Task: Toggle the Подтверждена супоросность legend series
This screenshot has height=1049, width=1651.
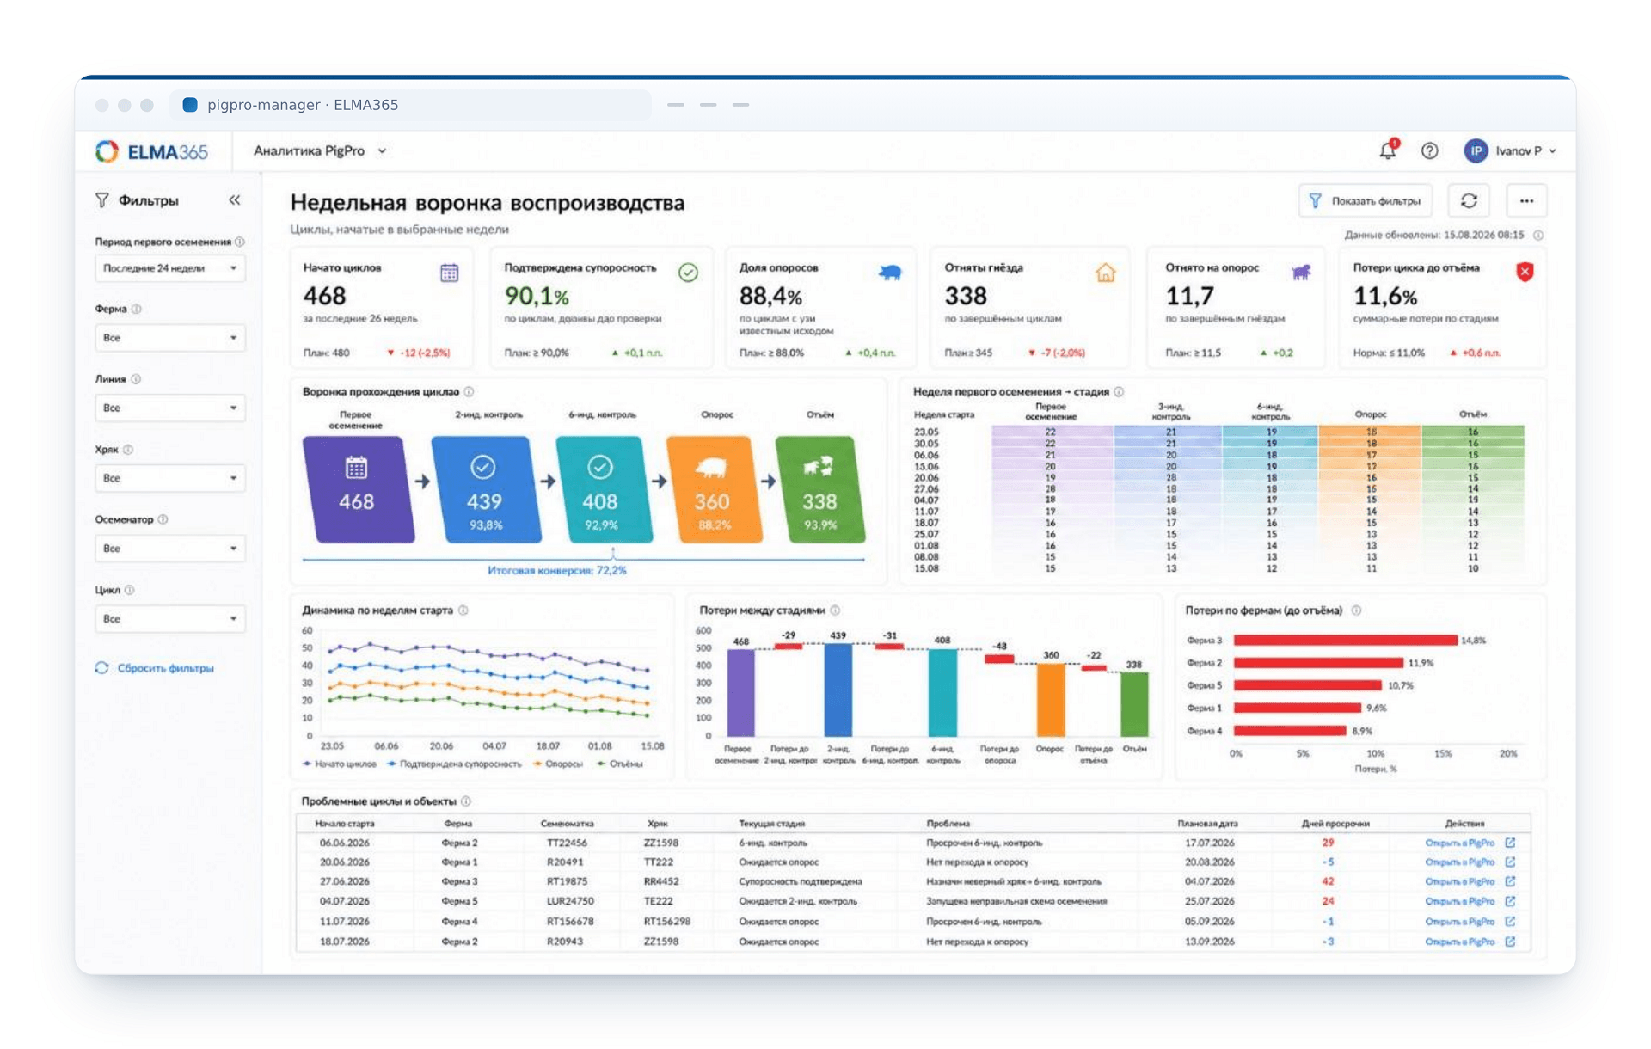Action: (x=454, y=764)
